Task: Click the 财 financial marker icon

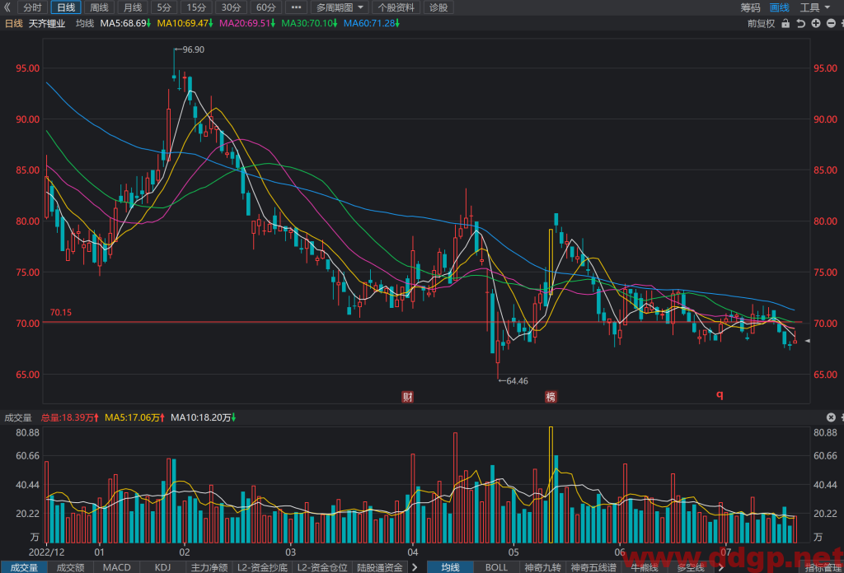Action: point(407,397)
